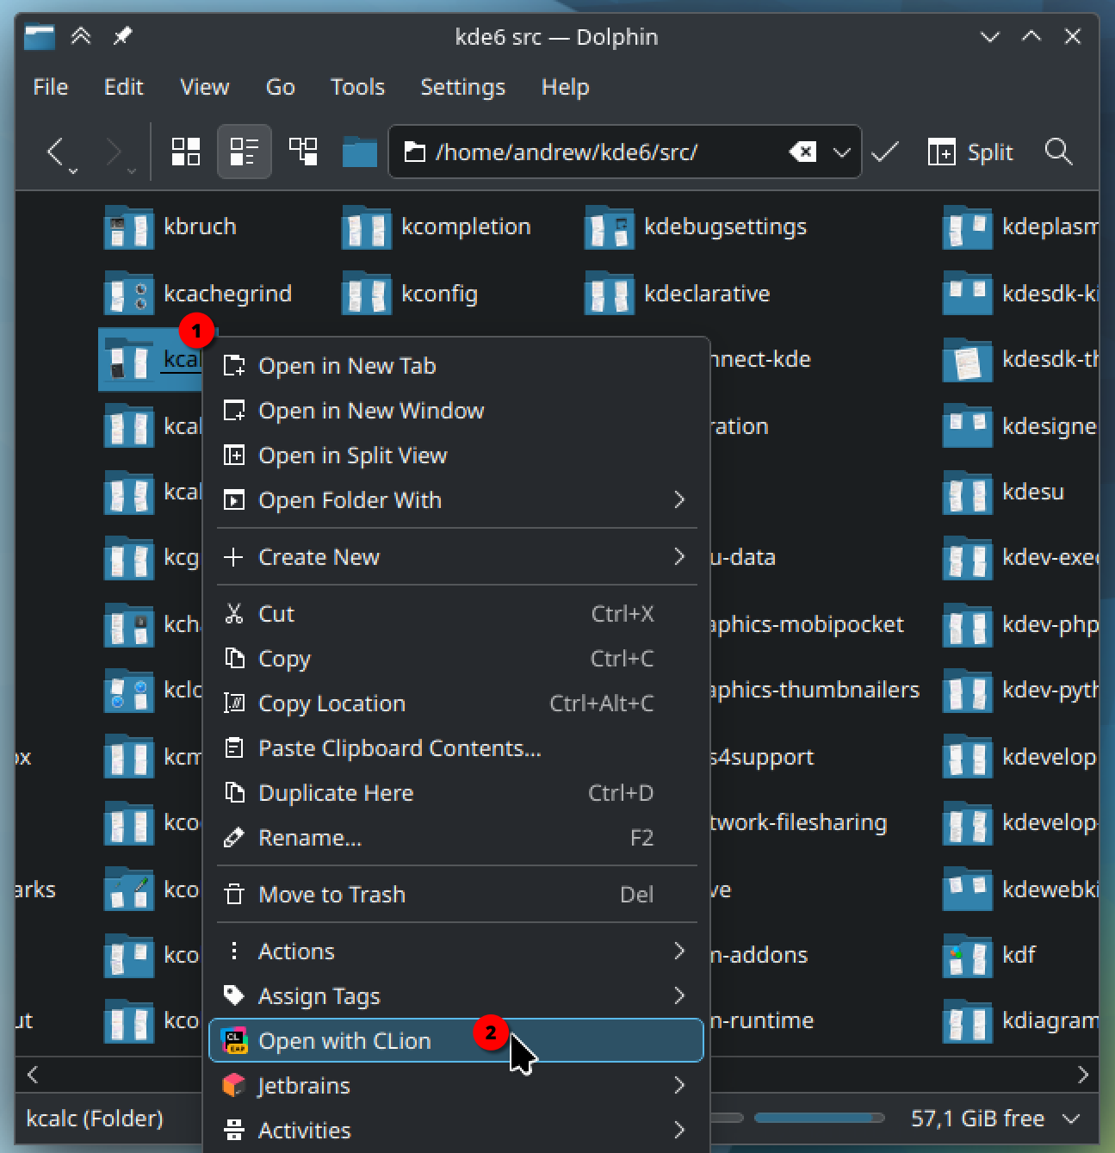
Task: Click Rename in context menu
Action: [310, 838]
